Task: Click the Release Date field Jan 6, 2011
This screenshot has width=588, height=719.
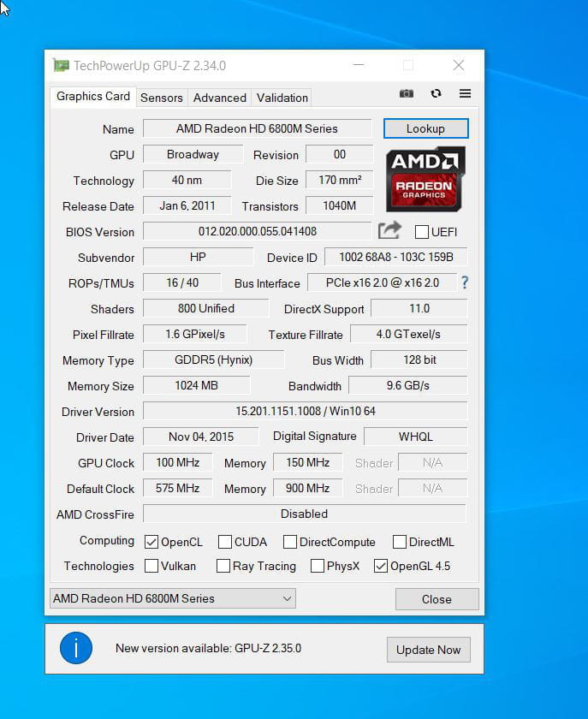Action: pos(187,205)
